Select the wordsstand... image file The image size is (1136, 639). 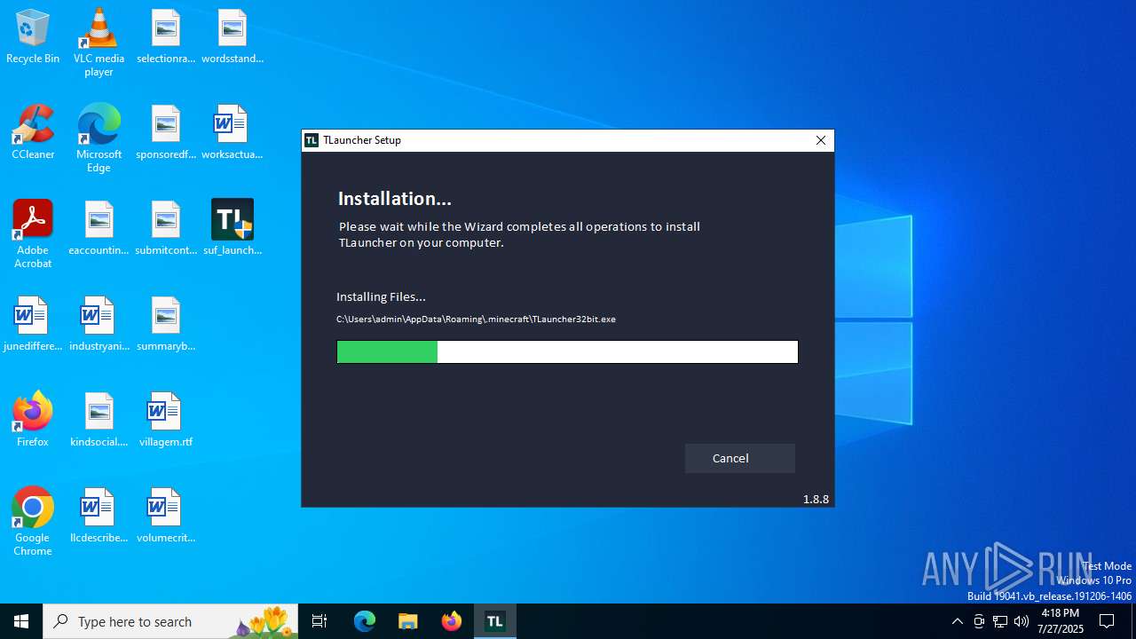pos(233,37)
